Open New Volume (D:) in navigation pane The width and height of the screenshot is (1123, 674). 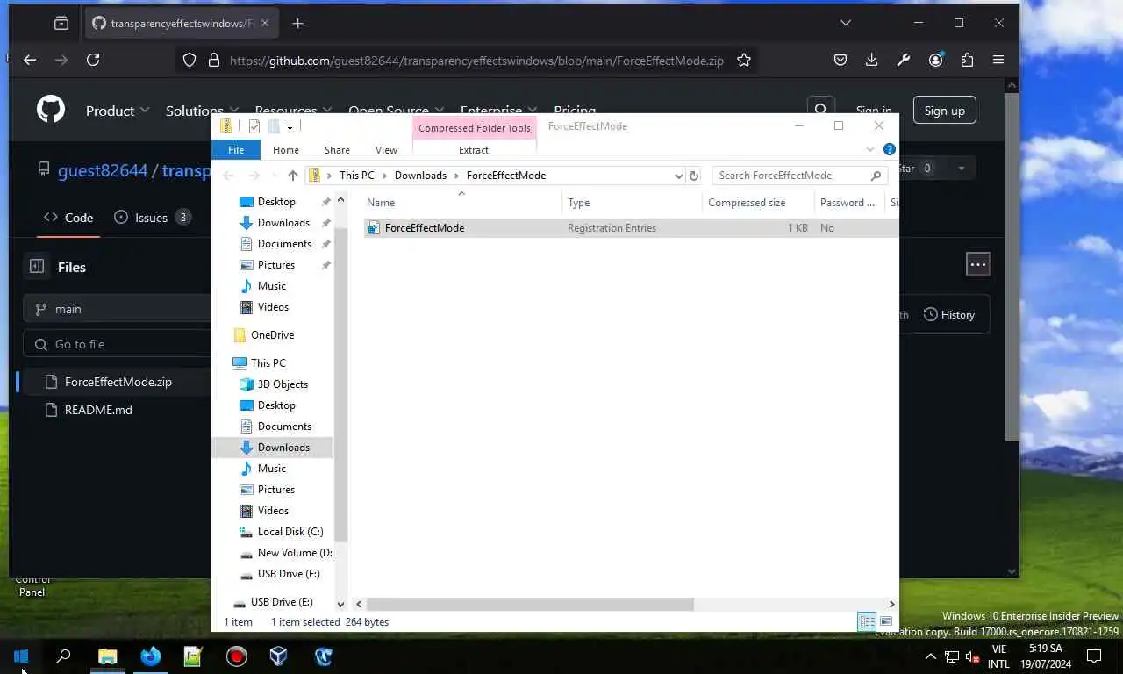[x=294, y=553]
